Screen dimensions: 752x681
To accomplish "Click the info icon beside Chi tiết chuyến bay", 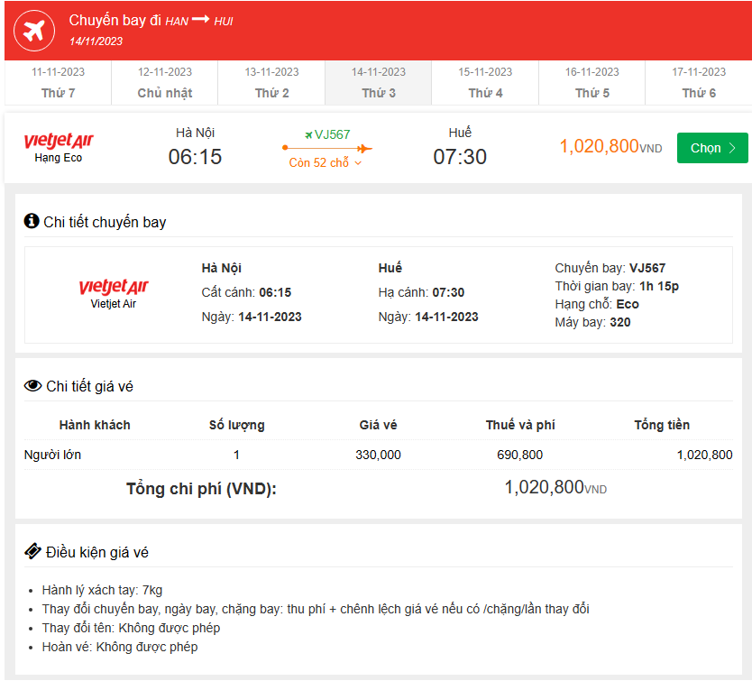I will coord(32,221).
